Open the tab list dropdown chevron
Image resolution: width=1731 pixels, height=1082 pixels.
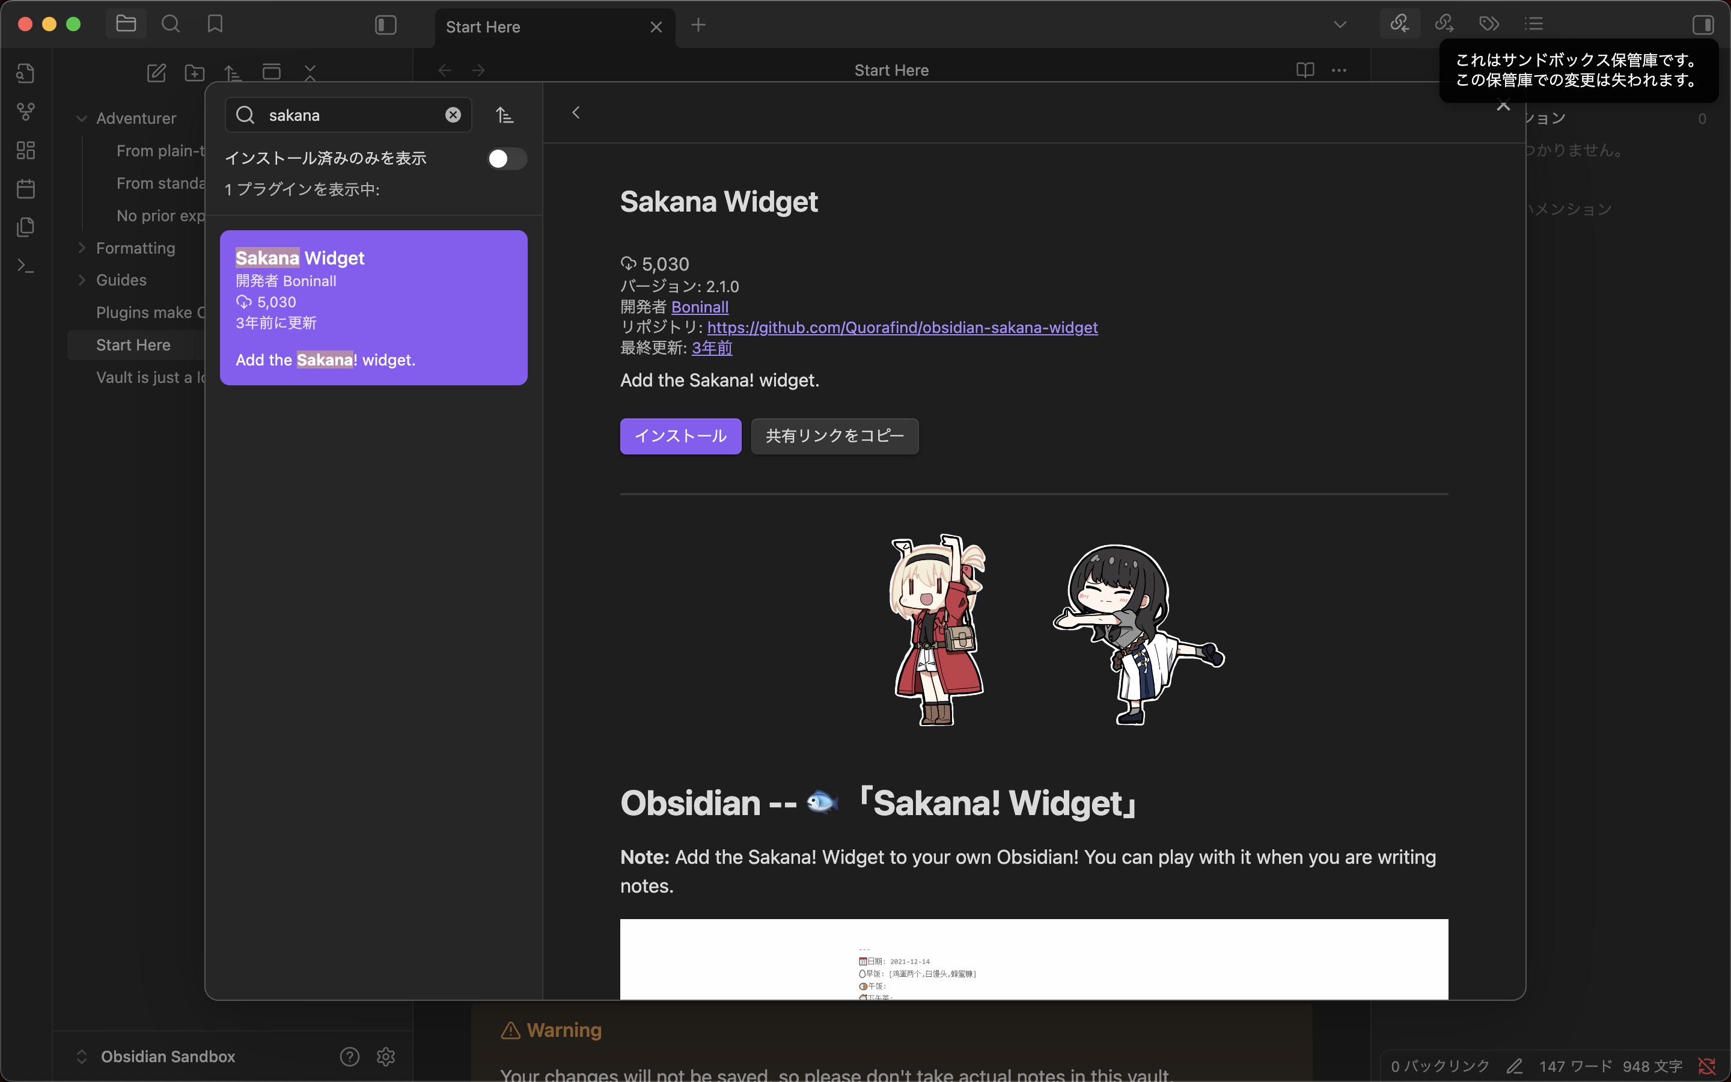(1340, 25)
